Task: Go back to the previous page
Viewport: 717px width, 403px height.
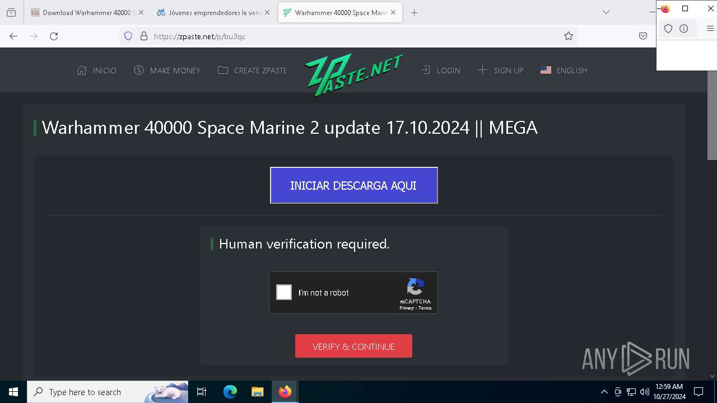Action: [x=13, y=36]
